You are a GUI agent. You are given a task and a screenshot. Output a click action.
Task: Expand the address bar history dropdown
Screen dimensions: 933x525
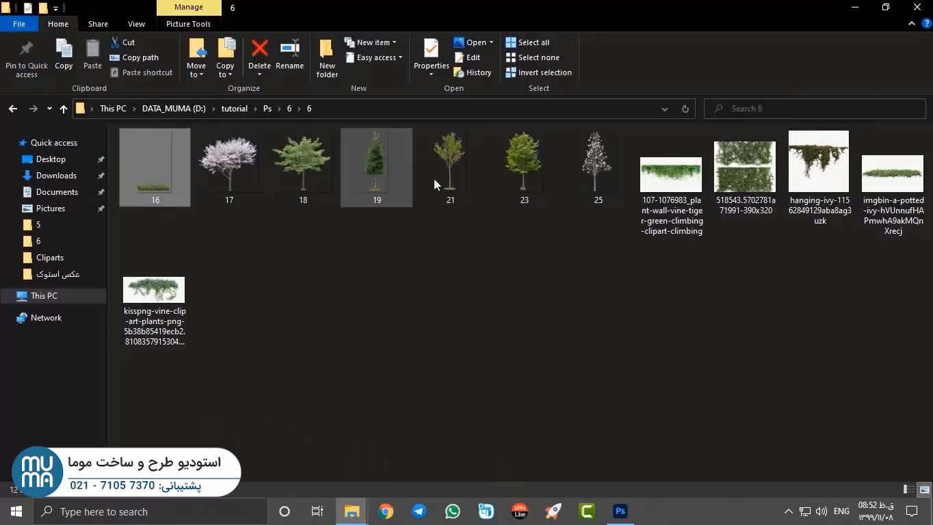coord(664,109)
